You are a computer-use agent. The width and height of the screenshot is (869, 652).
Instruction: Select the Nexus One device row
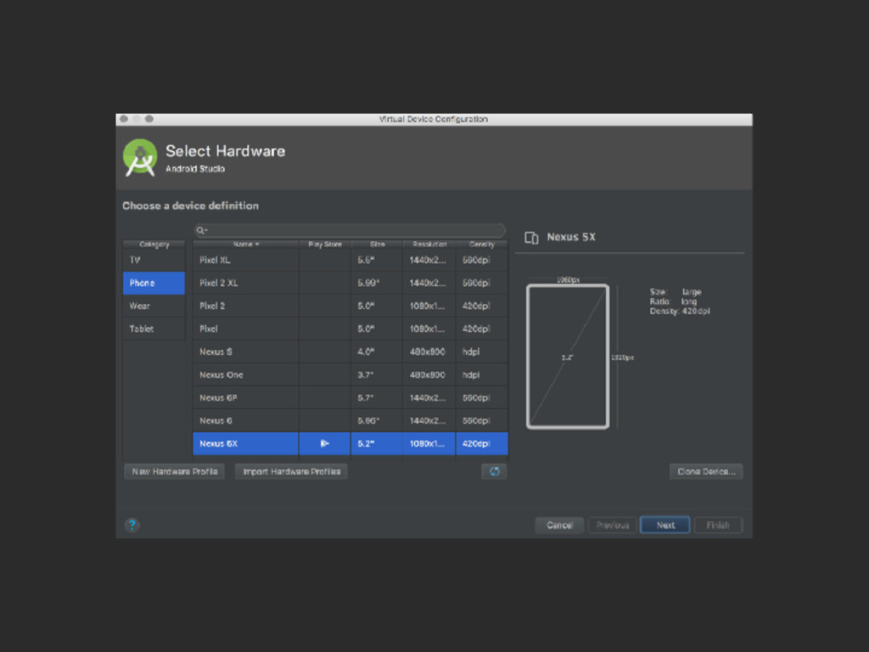pos(350,374)
